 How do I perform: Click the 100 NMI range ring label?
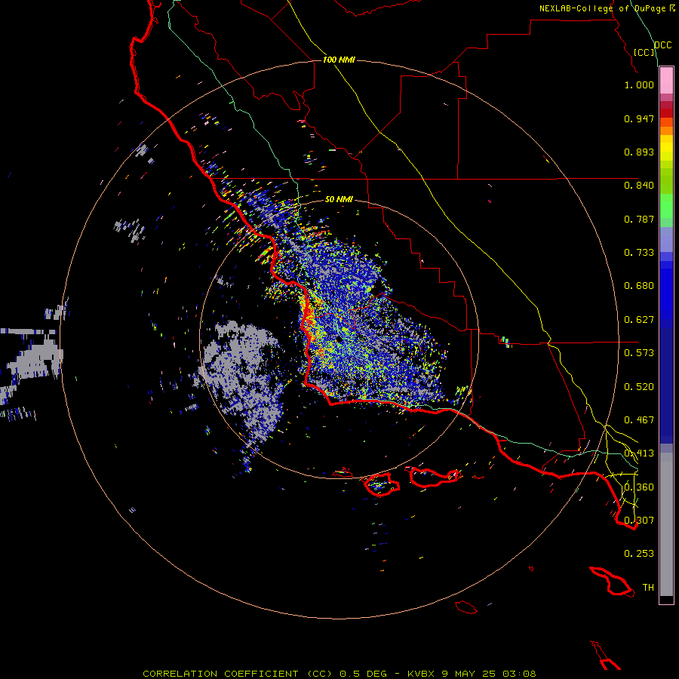pos(339,60)
